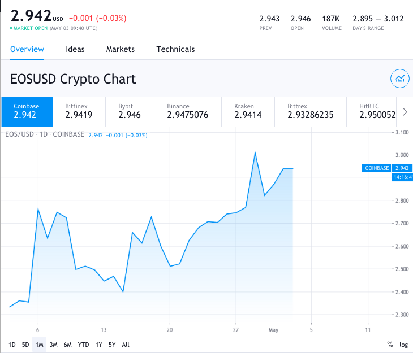Open the full-featured chart icon button

(399, 79)
